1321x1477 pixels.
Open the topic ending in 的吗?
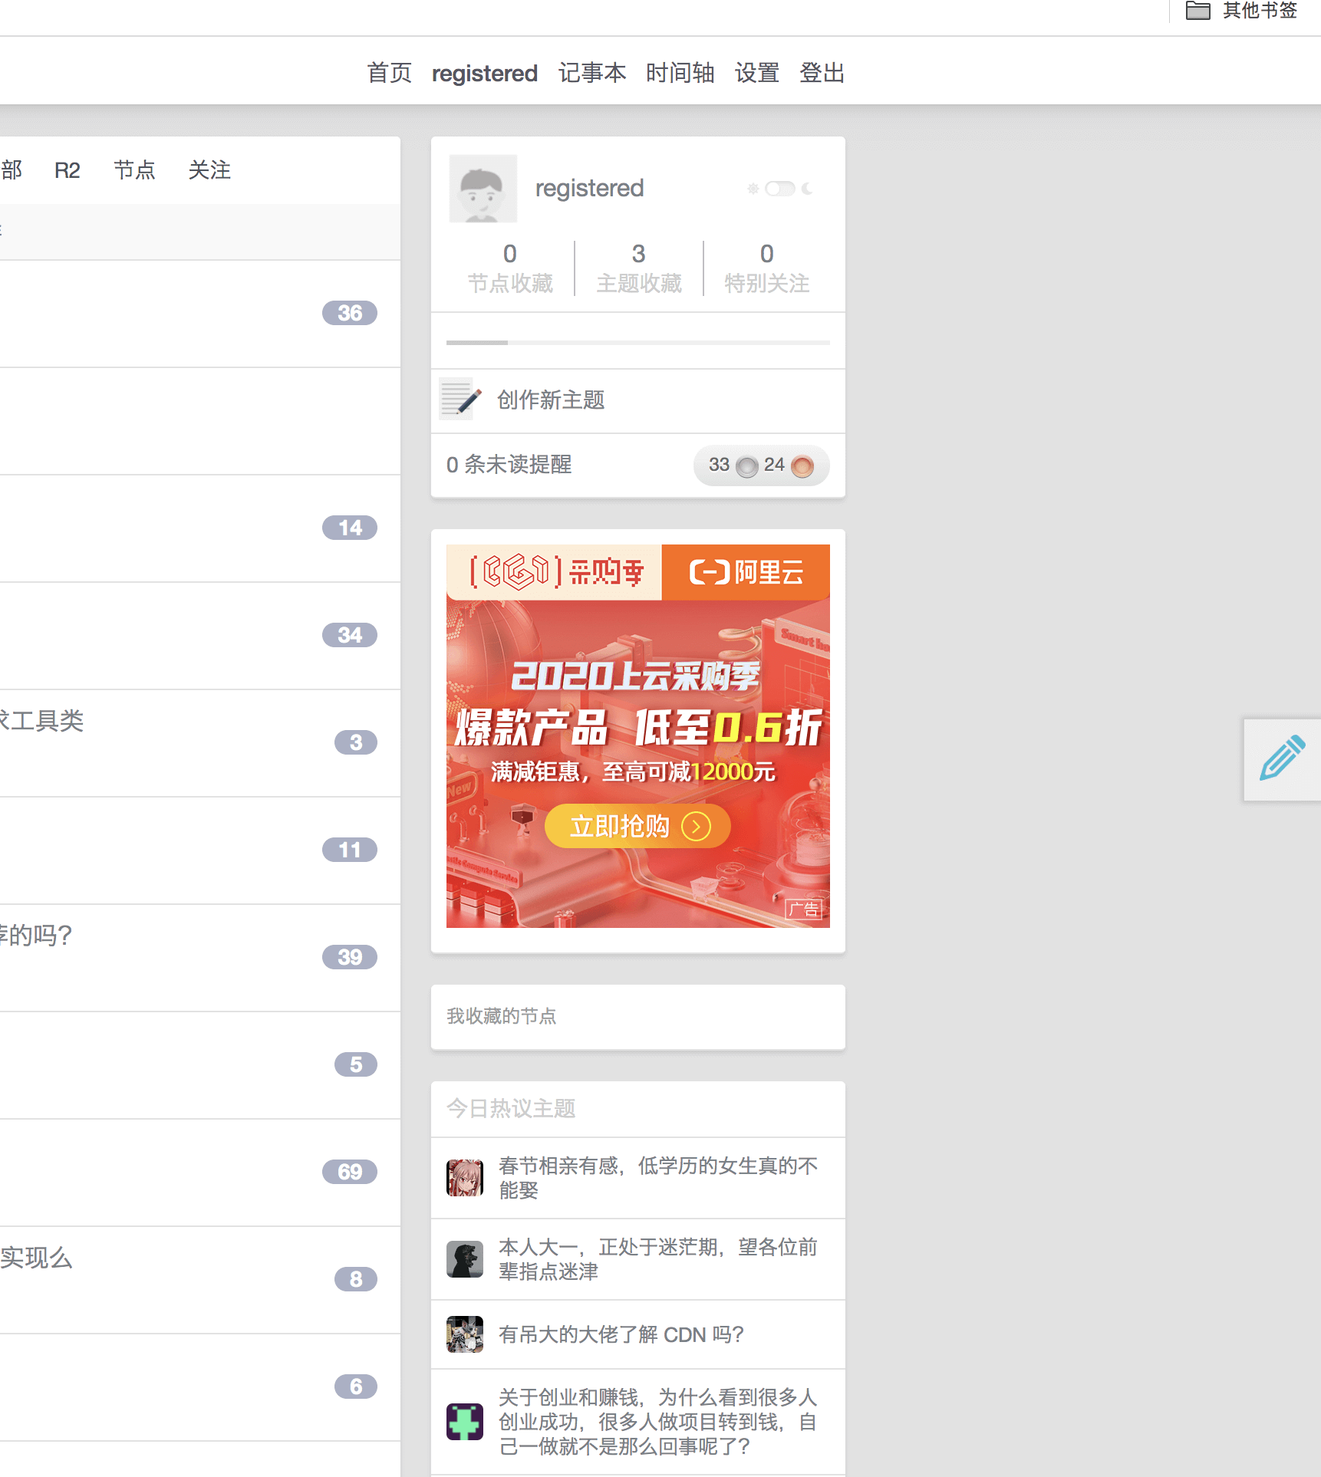[x=36, y=935]
